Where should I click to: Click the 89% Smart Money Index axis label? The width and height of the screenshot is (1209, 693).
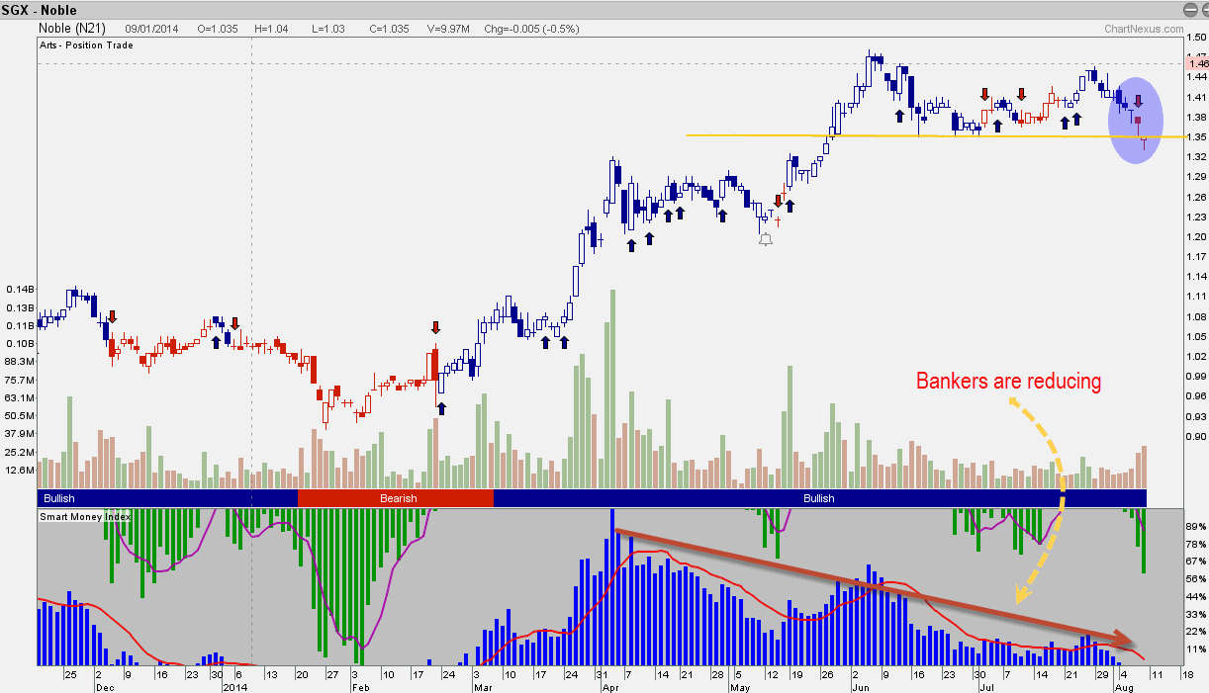coord(1194,527)
